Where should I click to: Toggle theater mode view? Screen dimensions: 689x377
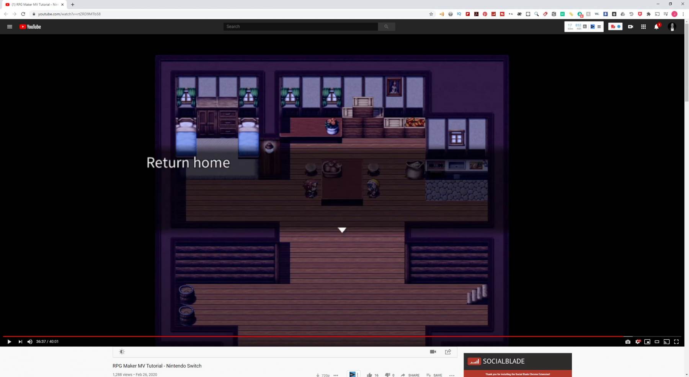tap(657, 342)
